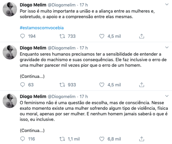Viewport: 172px width, 144px height.
Task: Share the #estamoscomvocebia tweet
Action: coord(142,36)
